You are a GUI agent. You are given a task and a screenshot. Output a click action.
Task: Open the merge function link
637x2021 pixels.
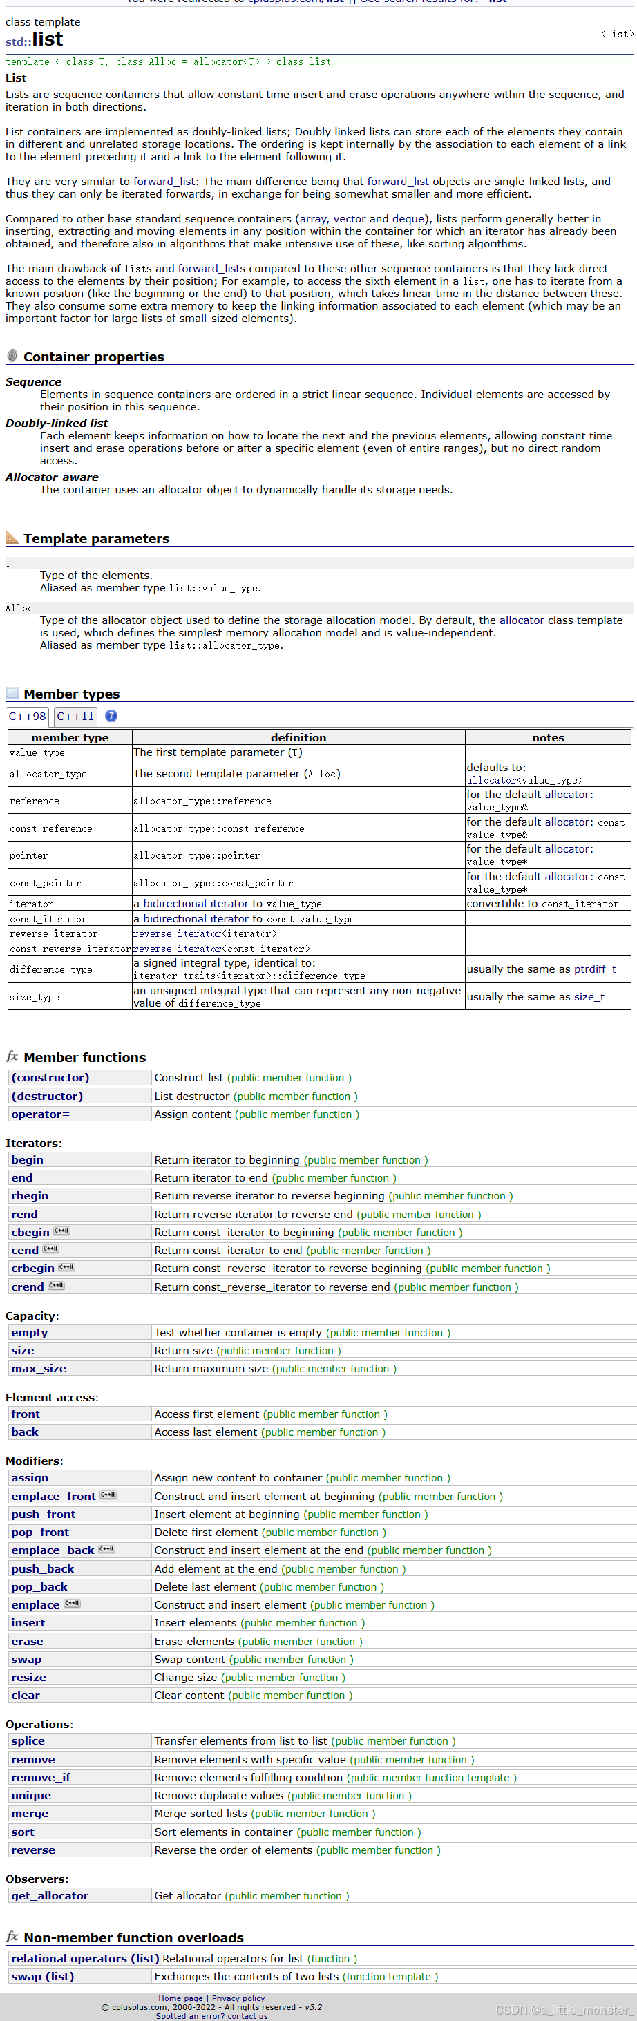point(30,1813)
